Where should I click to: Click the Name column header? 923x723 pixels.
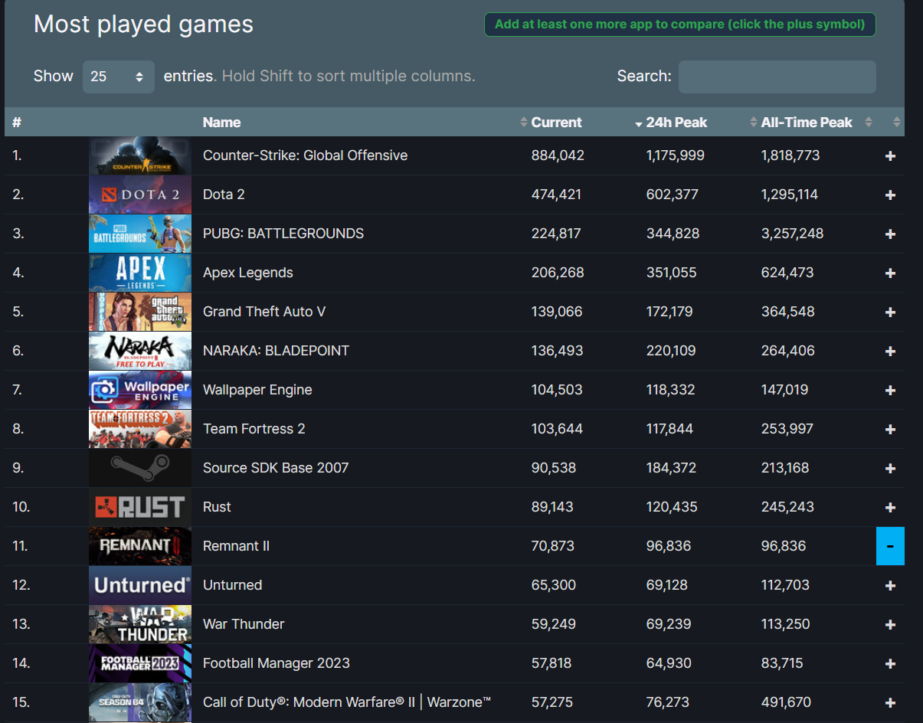pyautogui.click(x=221, y=123)
